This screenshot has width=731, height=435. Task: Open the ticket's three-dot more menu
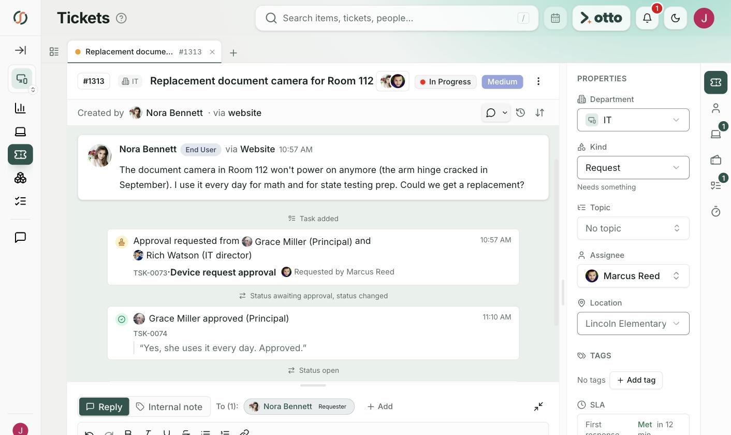pyautogui.click(x=538, y=81)
